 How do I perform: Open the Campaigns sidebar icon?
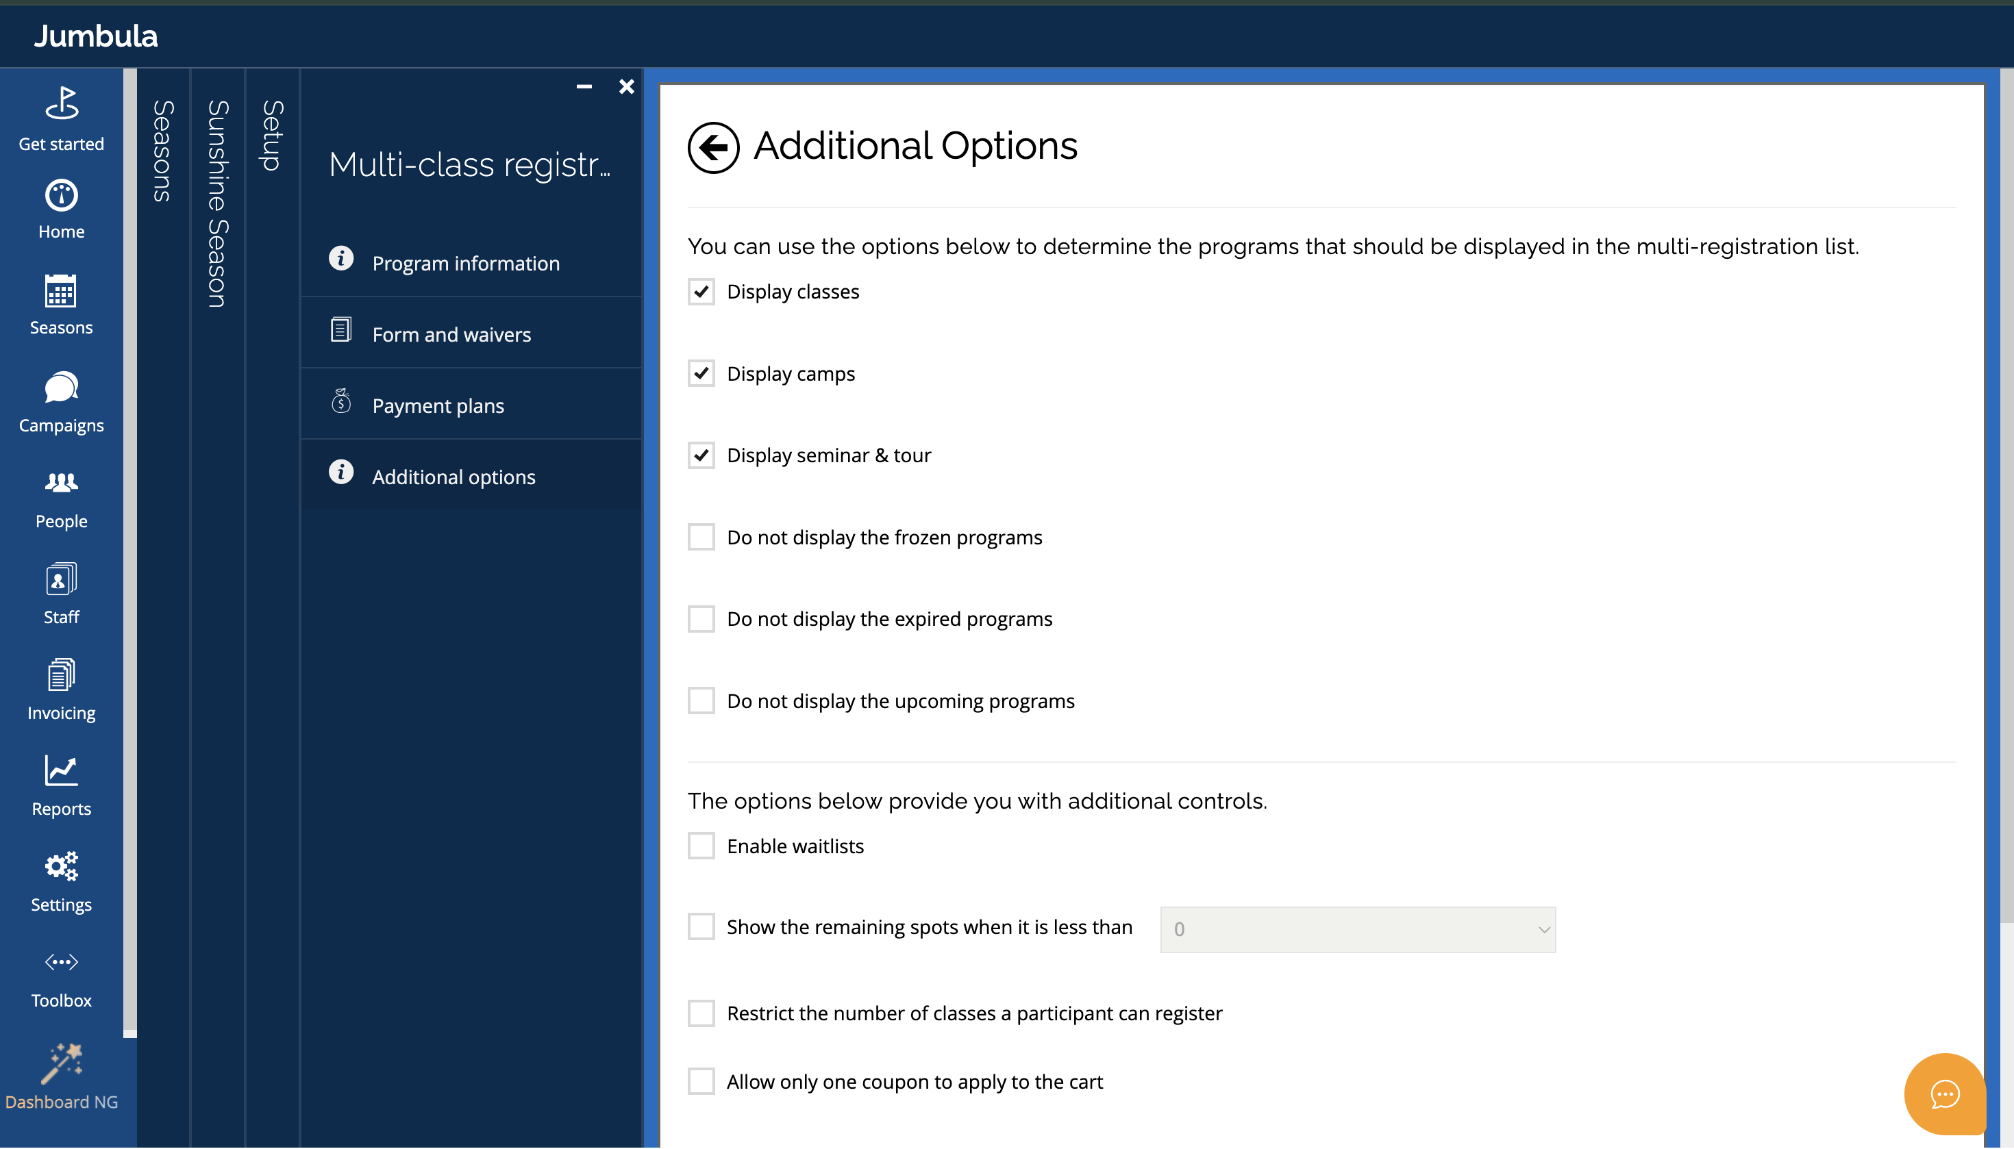tap(61, 388)
